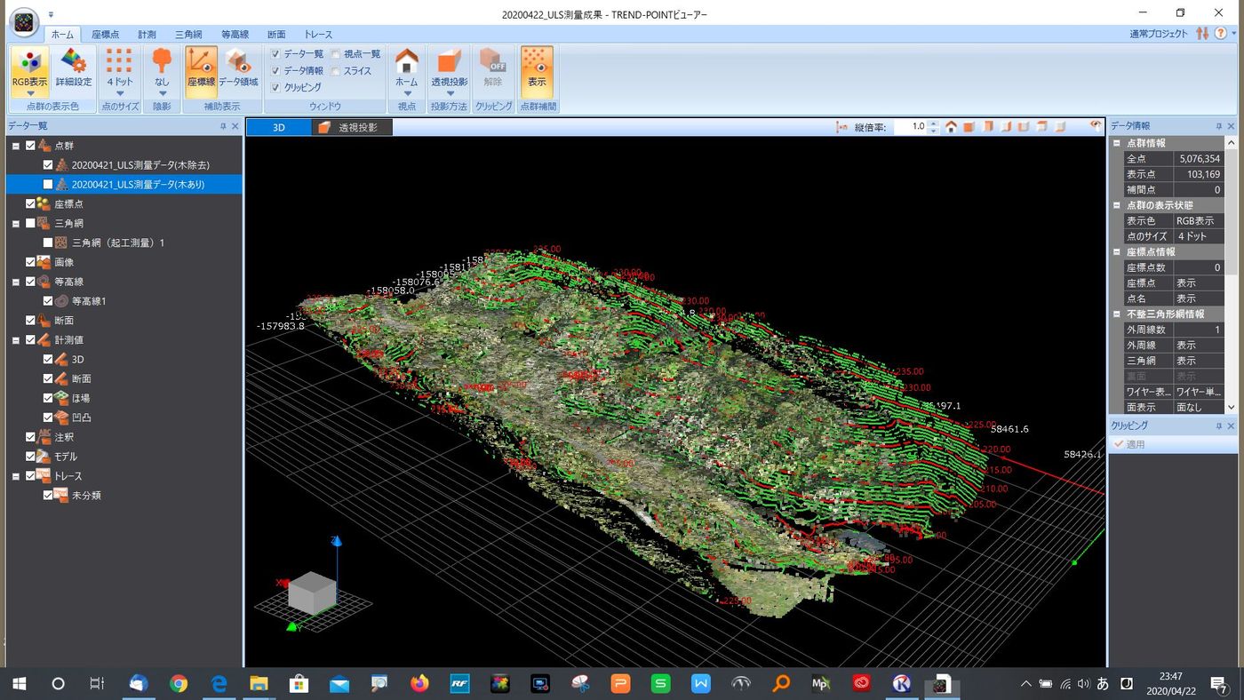Open File Explorer from the taskbar

[x=259, y=683]
